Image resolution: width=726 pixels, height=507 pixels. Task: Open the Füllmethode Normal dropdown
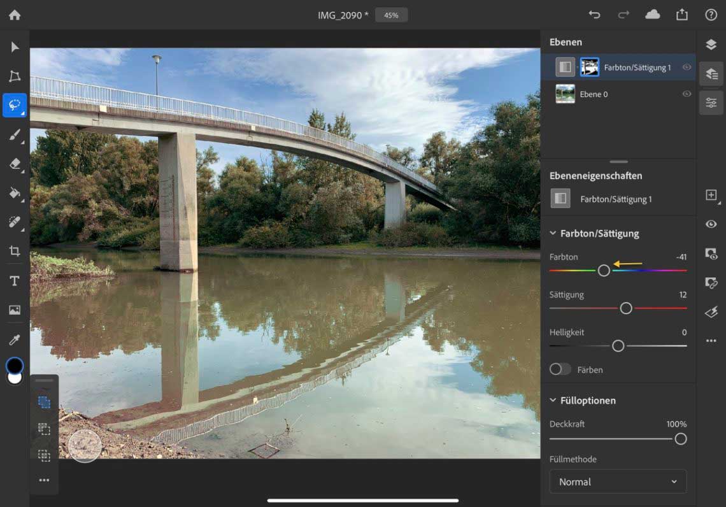click(x=618, y=482)
